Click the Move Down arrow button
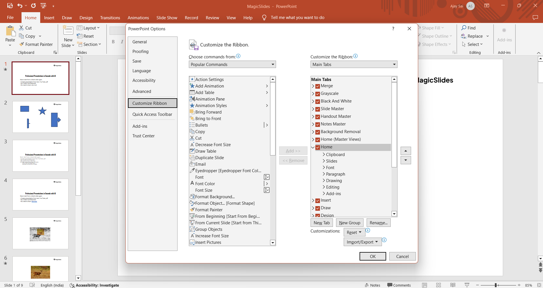 406,160
